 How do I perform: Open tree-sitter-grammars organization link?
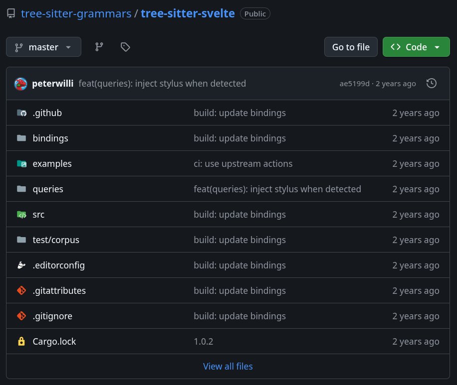pos(76,13)
